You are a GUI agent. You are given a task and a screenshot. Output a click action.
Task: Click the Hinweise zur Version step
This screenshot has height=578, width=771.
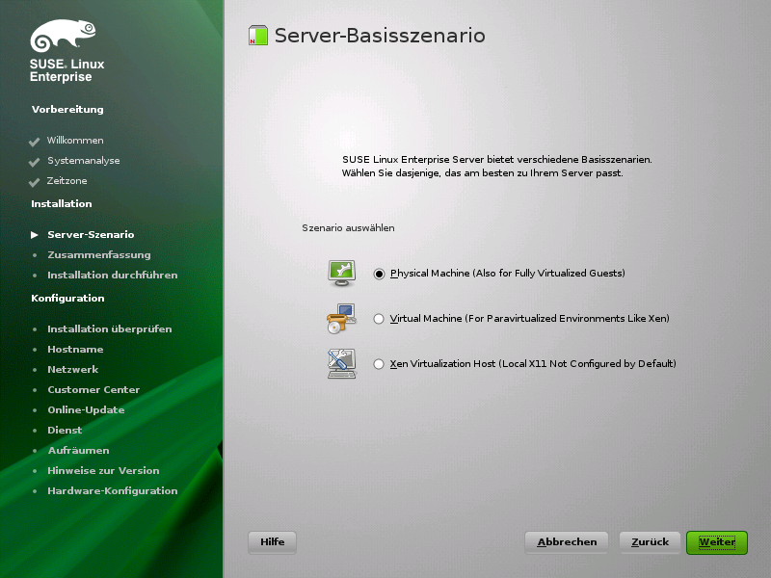(x=103, y=470)
